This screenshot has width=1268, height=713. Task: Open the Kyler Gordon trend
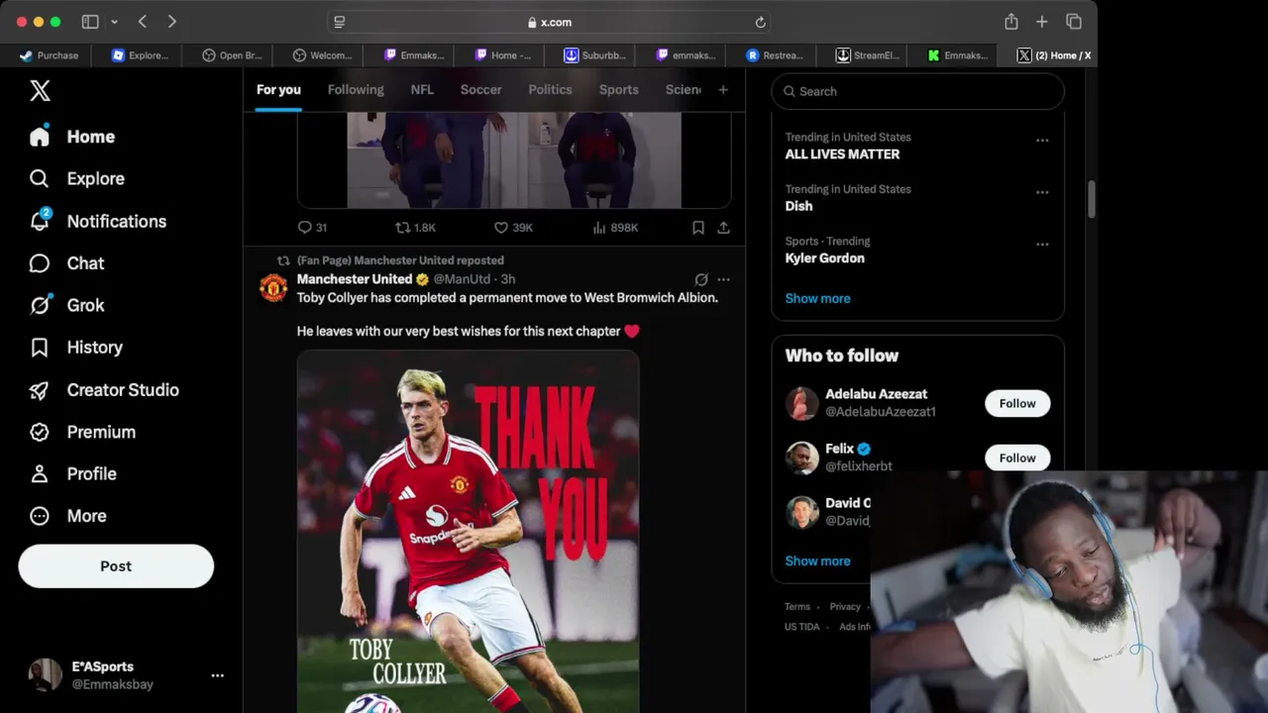point(824,258)
